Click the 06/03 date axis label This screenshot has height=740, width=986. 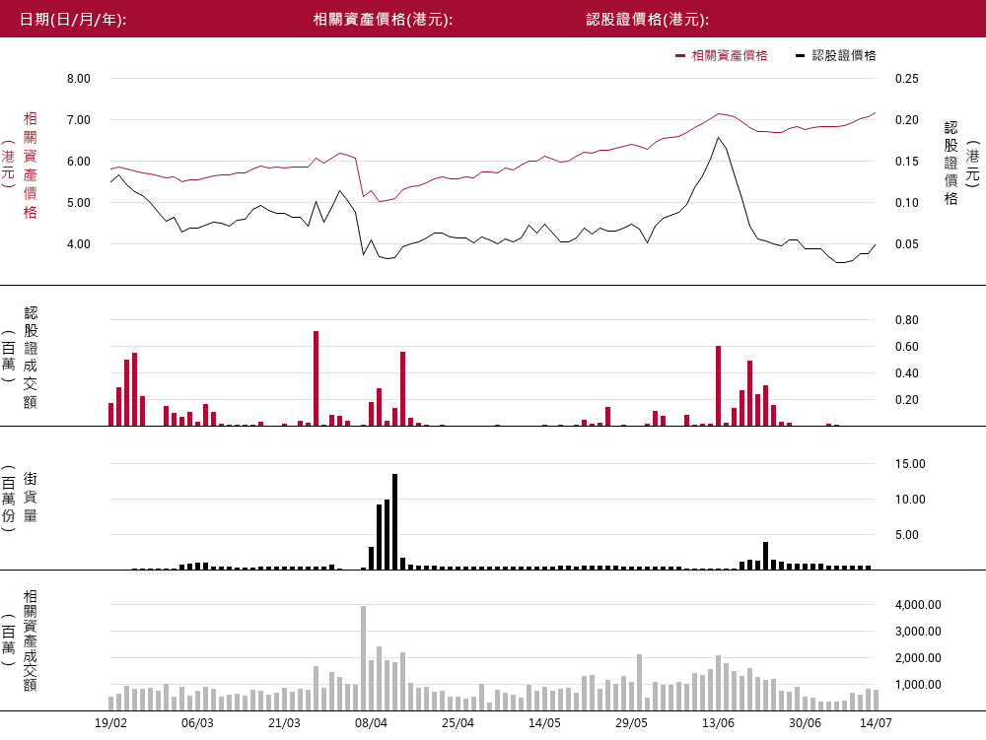tap(197, 723)
